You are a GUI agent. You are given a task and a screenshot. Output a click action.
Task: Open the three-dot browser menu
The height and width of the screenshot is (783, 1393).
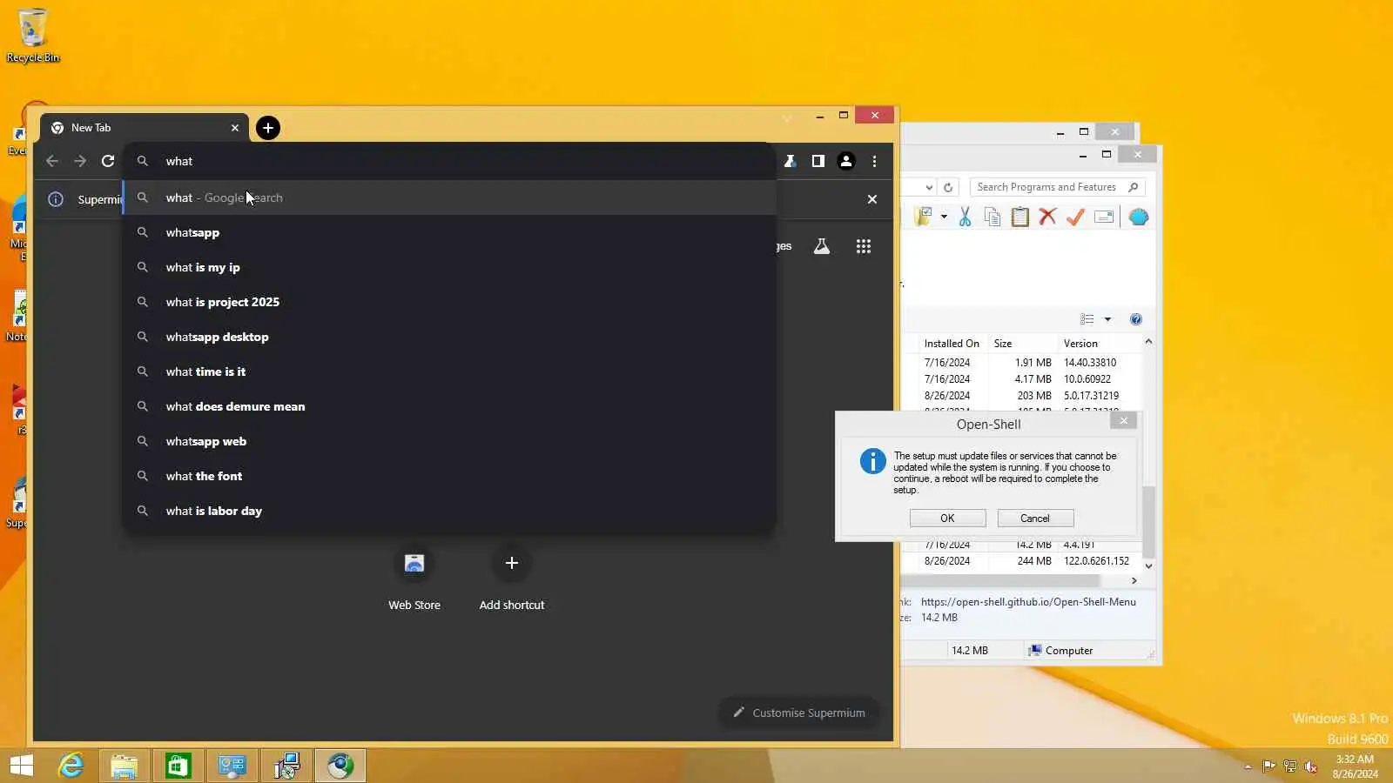874,161
